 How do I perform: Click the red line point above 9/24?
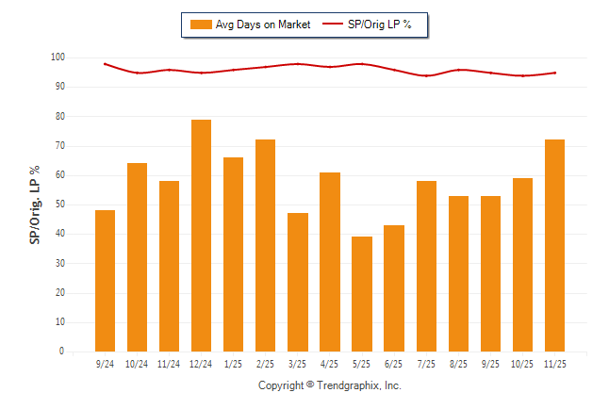pyautogui.click(x=105, y=64)
